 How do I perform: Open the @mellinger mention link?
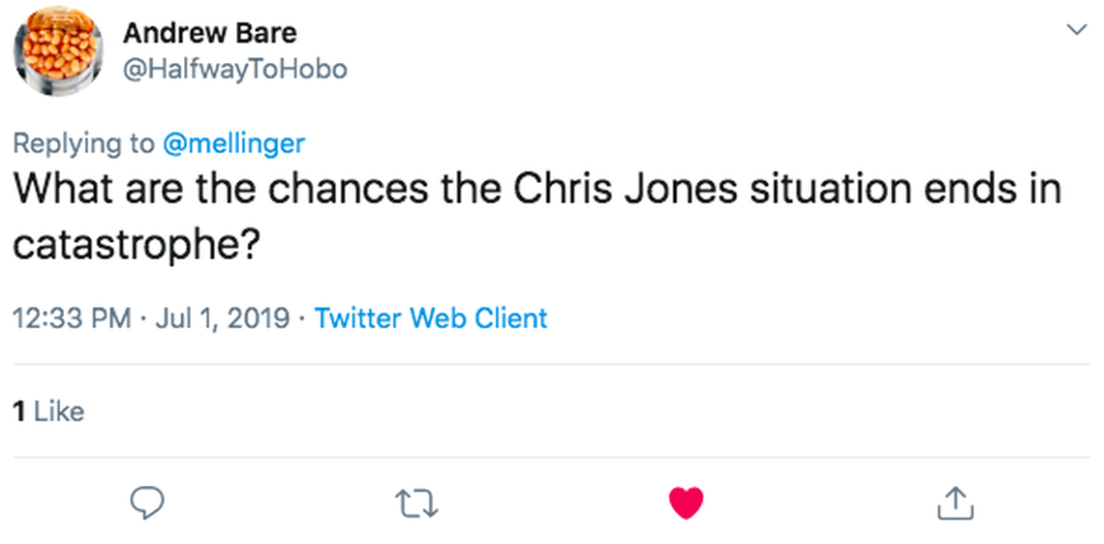tap(232, 144)
